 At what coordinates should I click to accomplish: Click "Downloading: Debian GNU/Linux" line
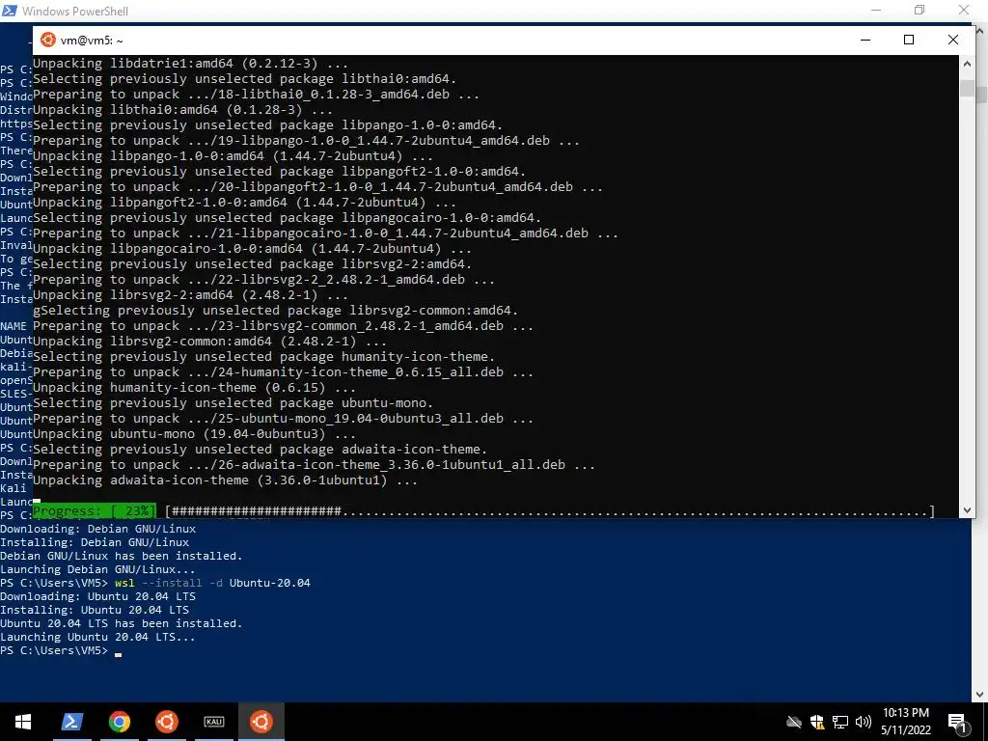[97, 530]
